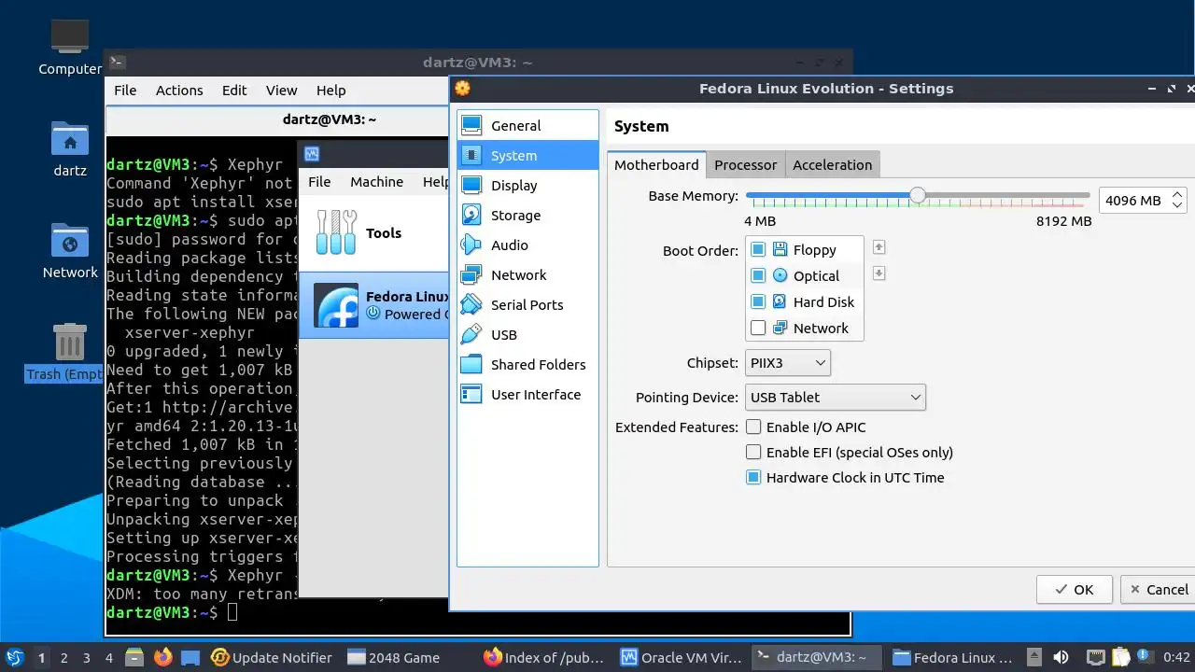1195x672 pixels.
Task: Open the USB settings category
Action: (x=527, y=335)
